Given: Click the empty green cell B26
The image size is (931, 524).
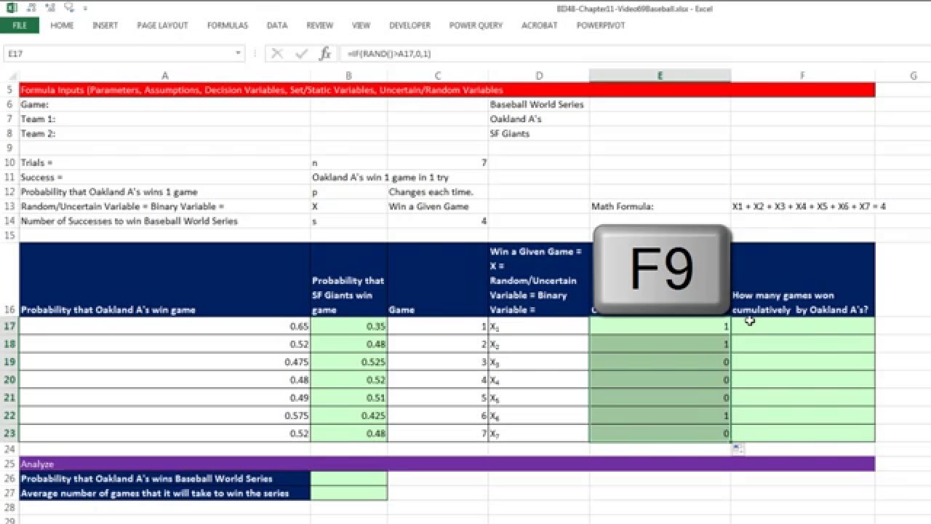Looking at the screenshot, I should [349, 478].
